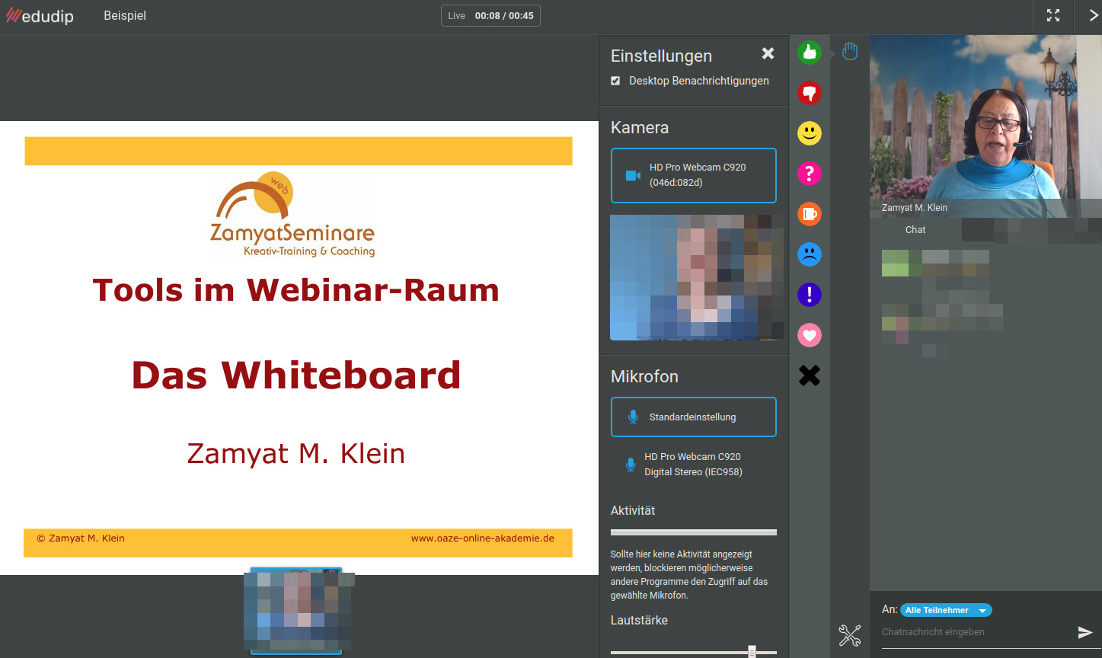This screenshot has width=1102, height=658.
Task: Click the green thumbs up reaction
Action: click(x=809, y=53)
